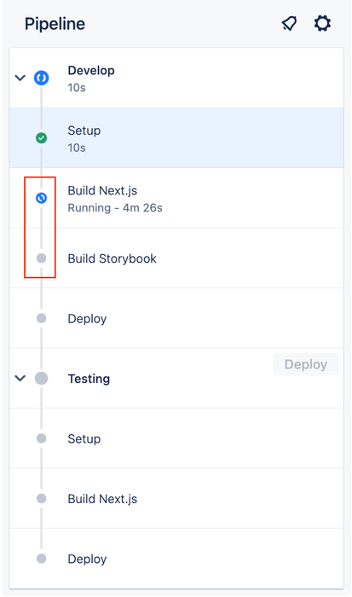352x597 pixels.
Task: Click the green success checkmark for Setup
Action: point(42,138)
